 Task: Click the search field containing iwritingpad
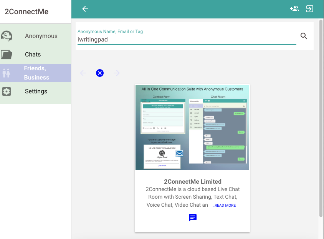[x=187, y=40]
